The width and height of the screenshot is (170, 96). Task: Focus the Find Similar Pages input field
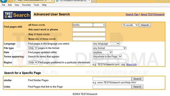[x=112, y=79]
